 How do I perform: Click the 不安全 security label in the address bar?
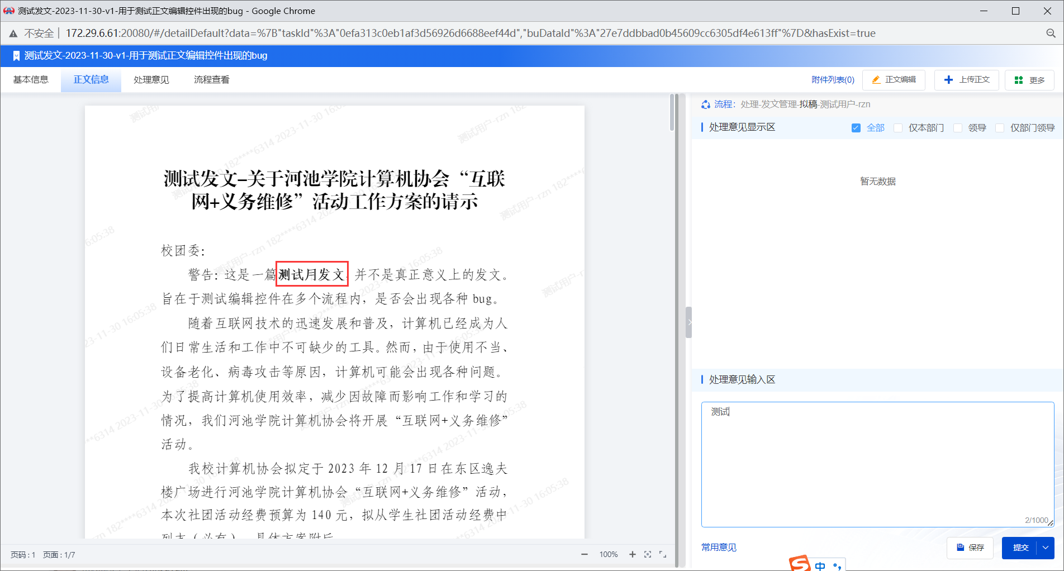(x=39, y=34)
